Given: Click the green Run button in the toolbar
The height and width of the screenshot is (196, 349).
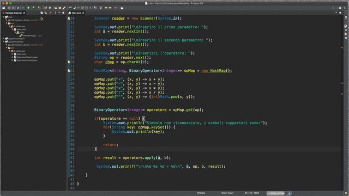Looking at the screenshot, I should [28, 8].
